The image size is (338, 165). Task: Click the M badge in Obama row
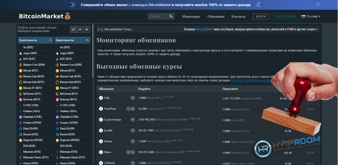(133, 141)
